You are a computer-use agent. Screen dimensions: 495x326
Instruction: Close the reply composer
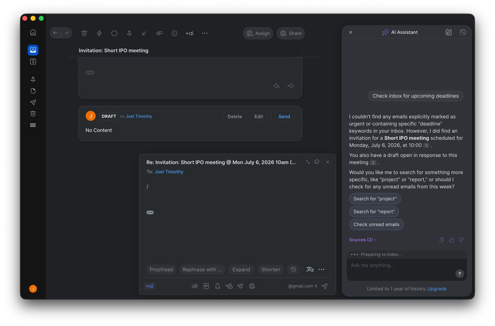[328, 162]
